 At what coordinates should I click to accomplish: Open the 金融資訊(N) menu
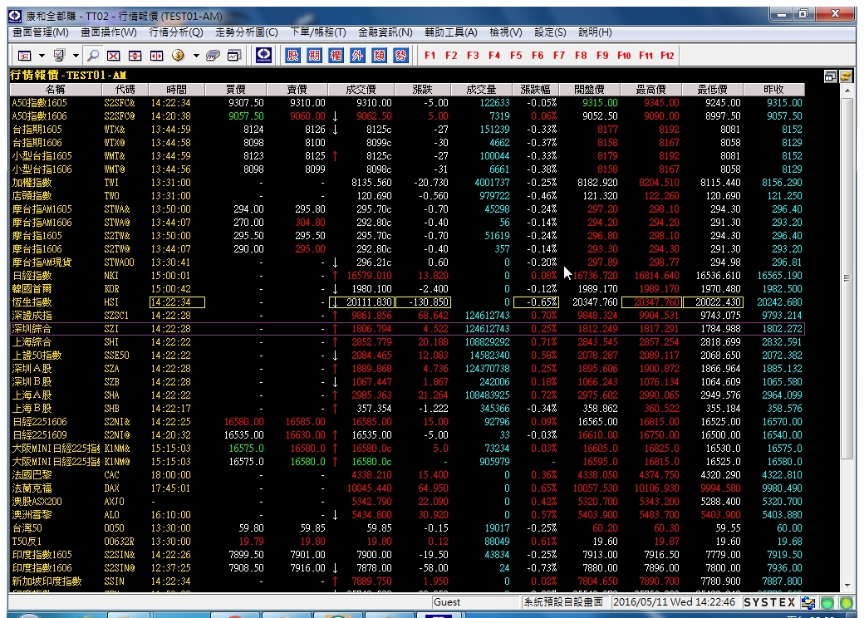pyautogui.click(x=385, y=32)
